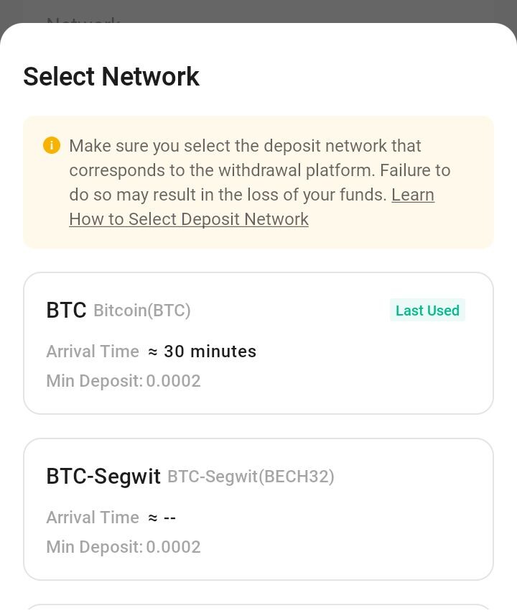Viewport: 517px width, 616px height.
Task: Tap the Bitcoin(BTC) subtitle label
Action: [x=141, y=311]
